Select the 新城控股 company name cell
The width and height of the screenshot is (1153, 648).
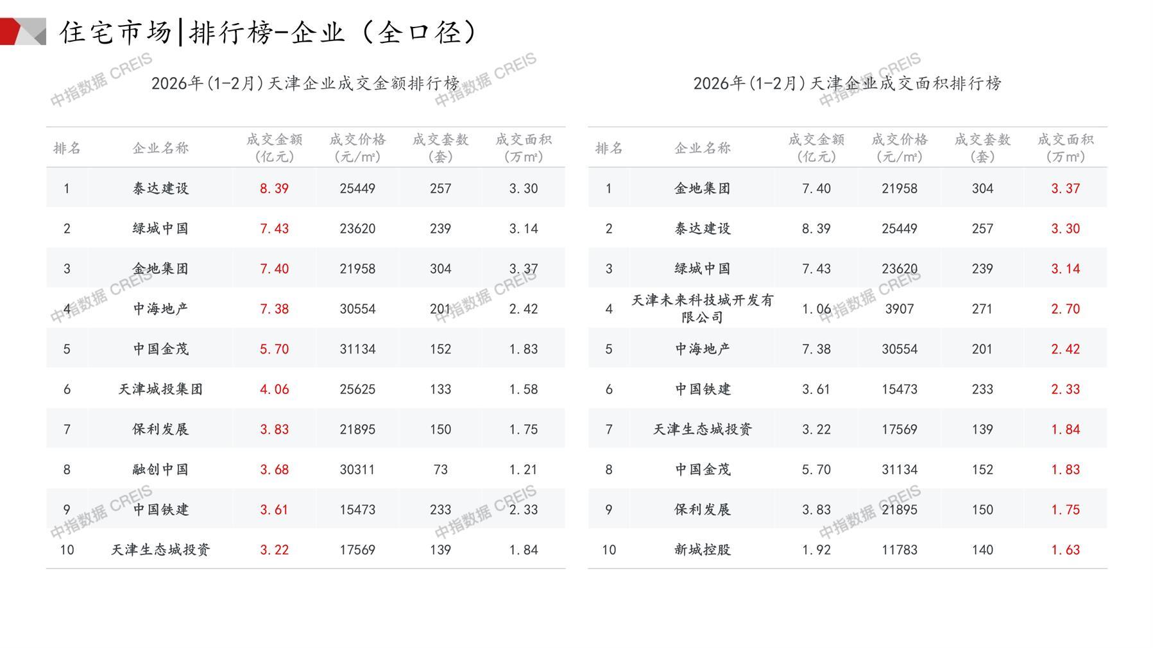[x=703, y=550]
